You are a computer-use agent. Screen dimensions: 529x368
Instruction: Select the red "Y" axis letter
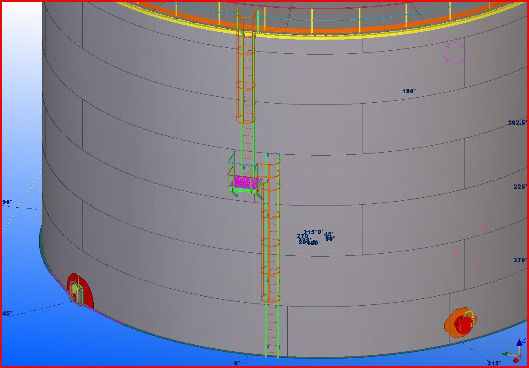(477, 267)
